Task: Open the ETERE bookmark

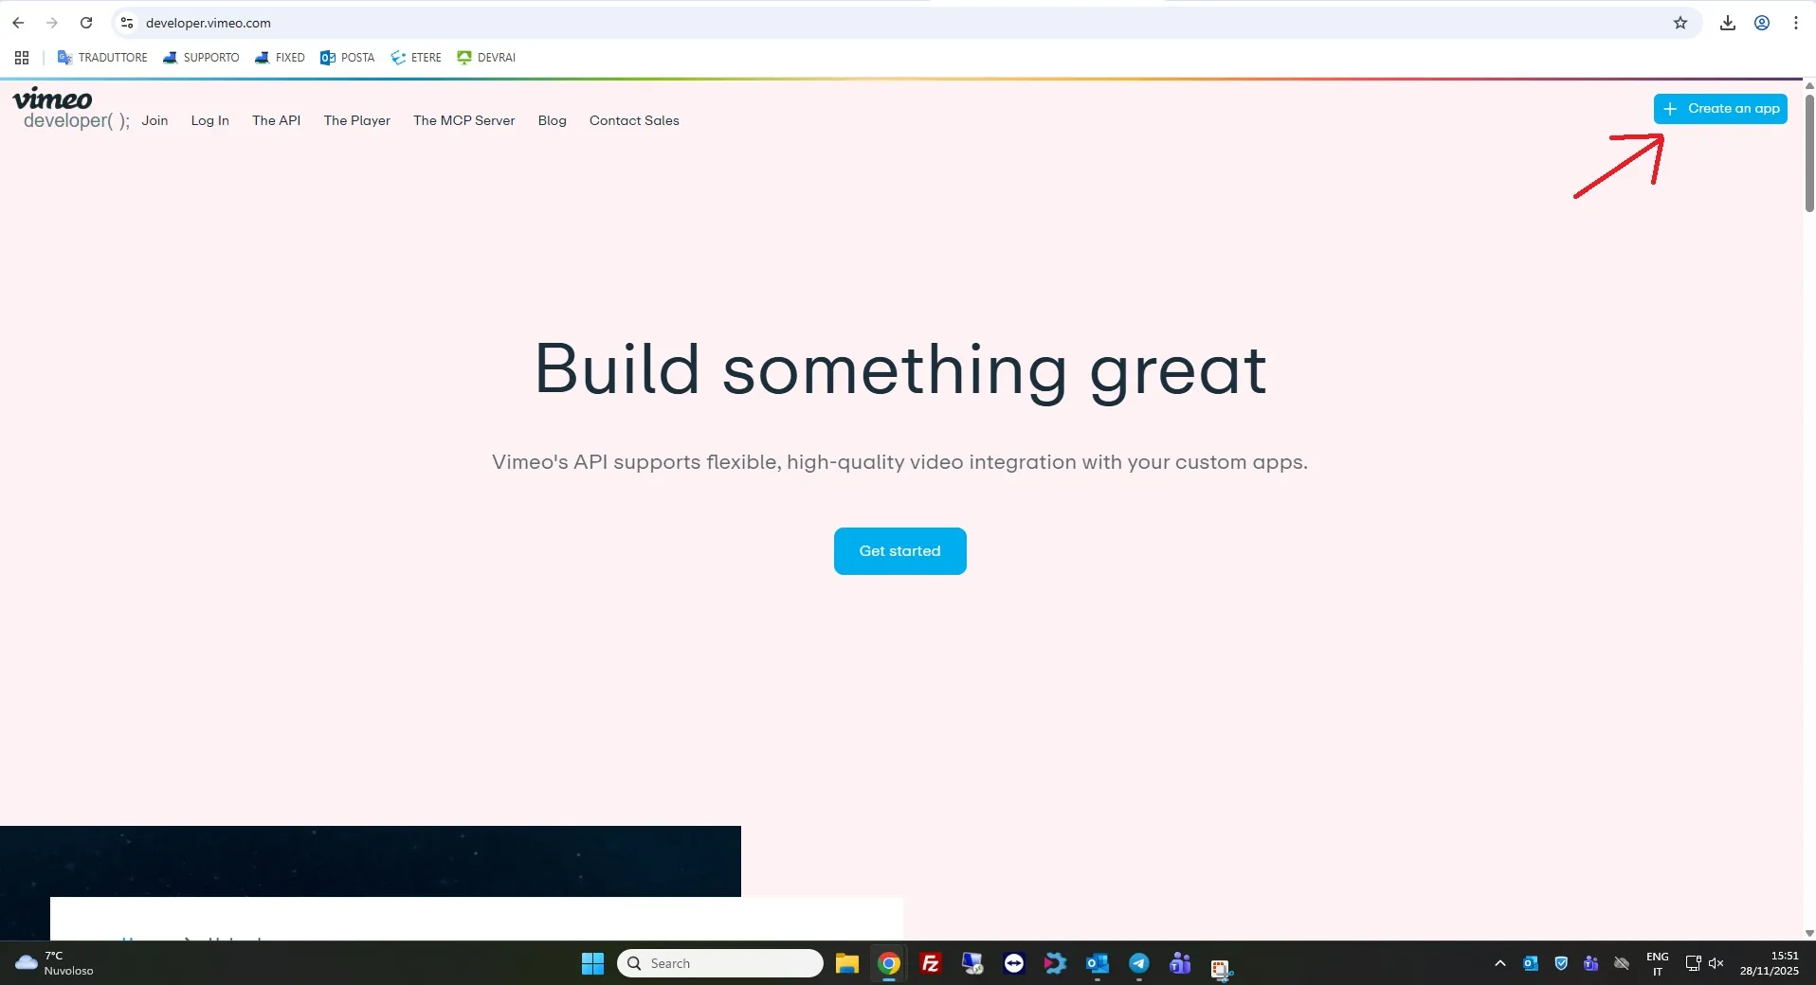Action: pos(416,58)
